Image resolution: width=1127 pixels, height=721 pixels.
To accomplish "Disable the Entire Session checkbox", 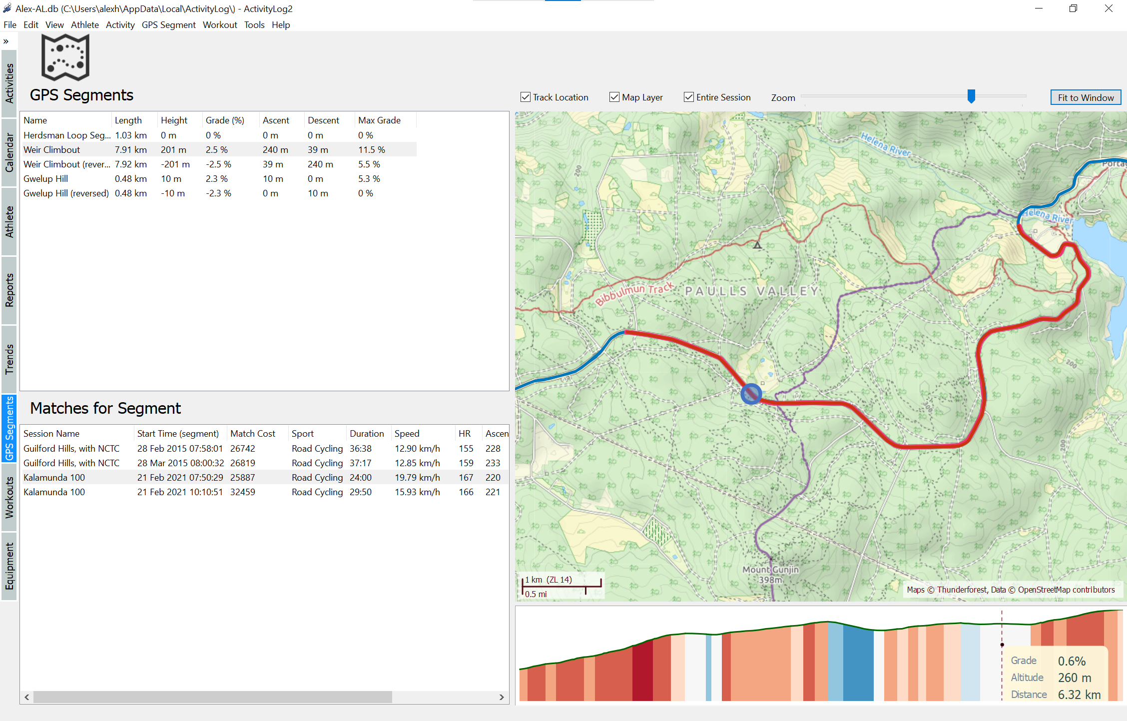I will [689, 97].
